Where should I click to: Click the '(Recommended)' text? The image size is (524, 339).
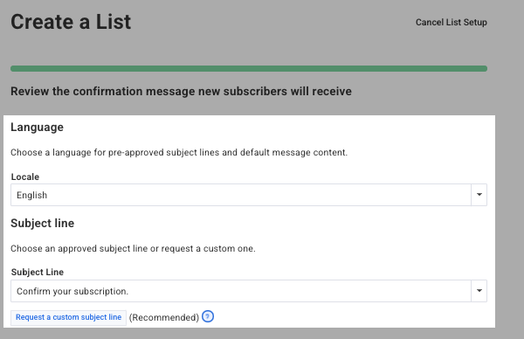point(164,317)
